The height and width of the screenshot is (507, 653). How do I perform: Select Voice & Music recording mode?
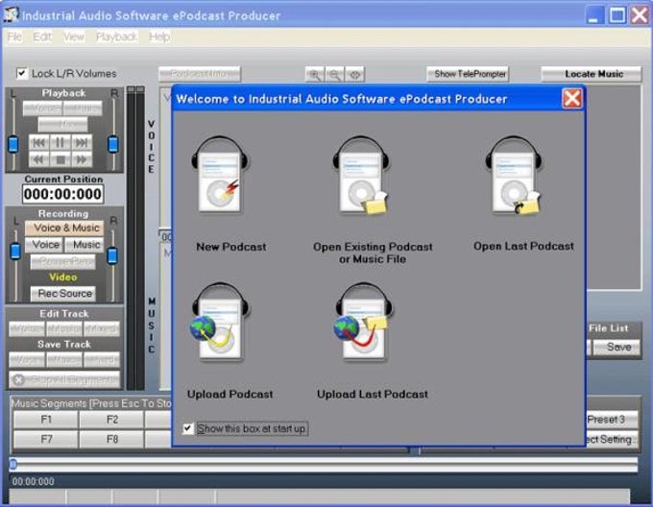click(64, 229)
